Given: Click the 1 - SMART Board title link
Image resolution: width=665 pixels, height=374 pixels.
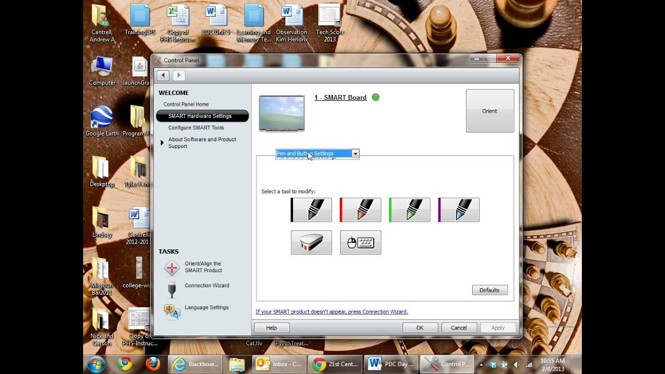Looking at the screenshot, I should click(x=340, y=98).
